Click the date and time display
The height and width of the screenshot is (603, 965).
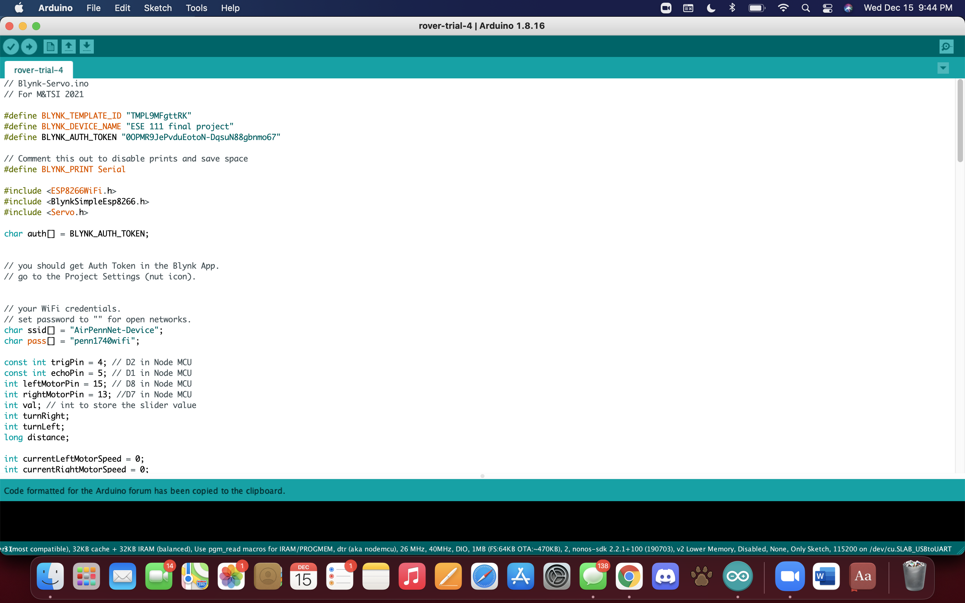tap(908, 8)
